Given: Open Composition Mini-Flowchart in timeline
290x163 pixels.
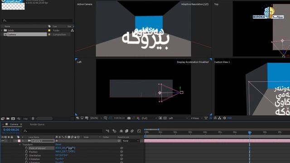Looking at the screenshot, I should (107, 131).
